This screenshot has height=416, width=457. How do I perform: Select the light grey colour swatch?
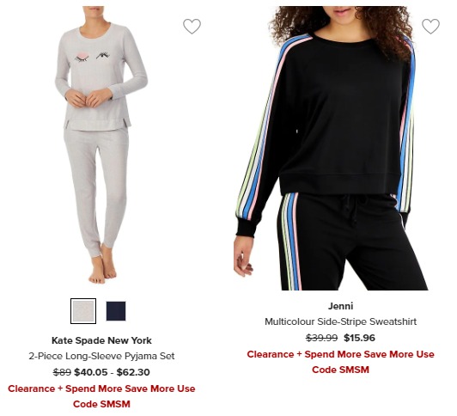point(83,311)
